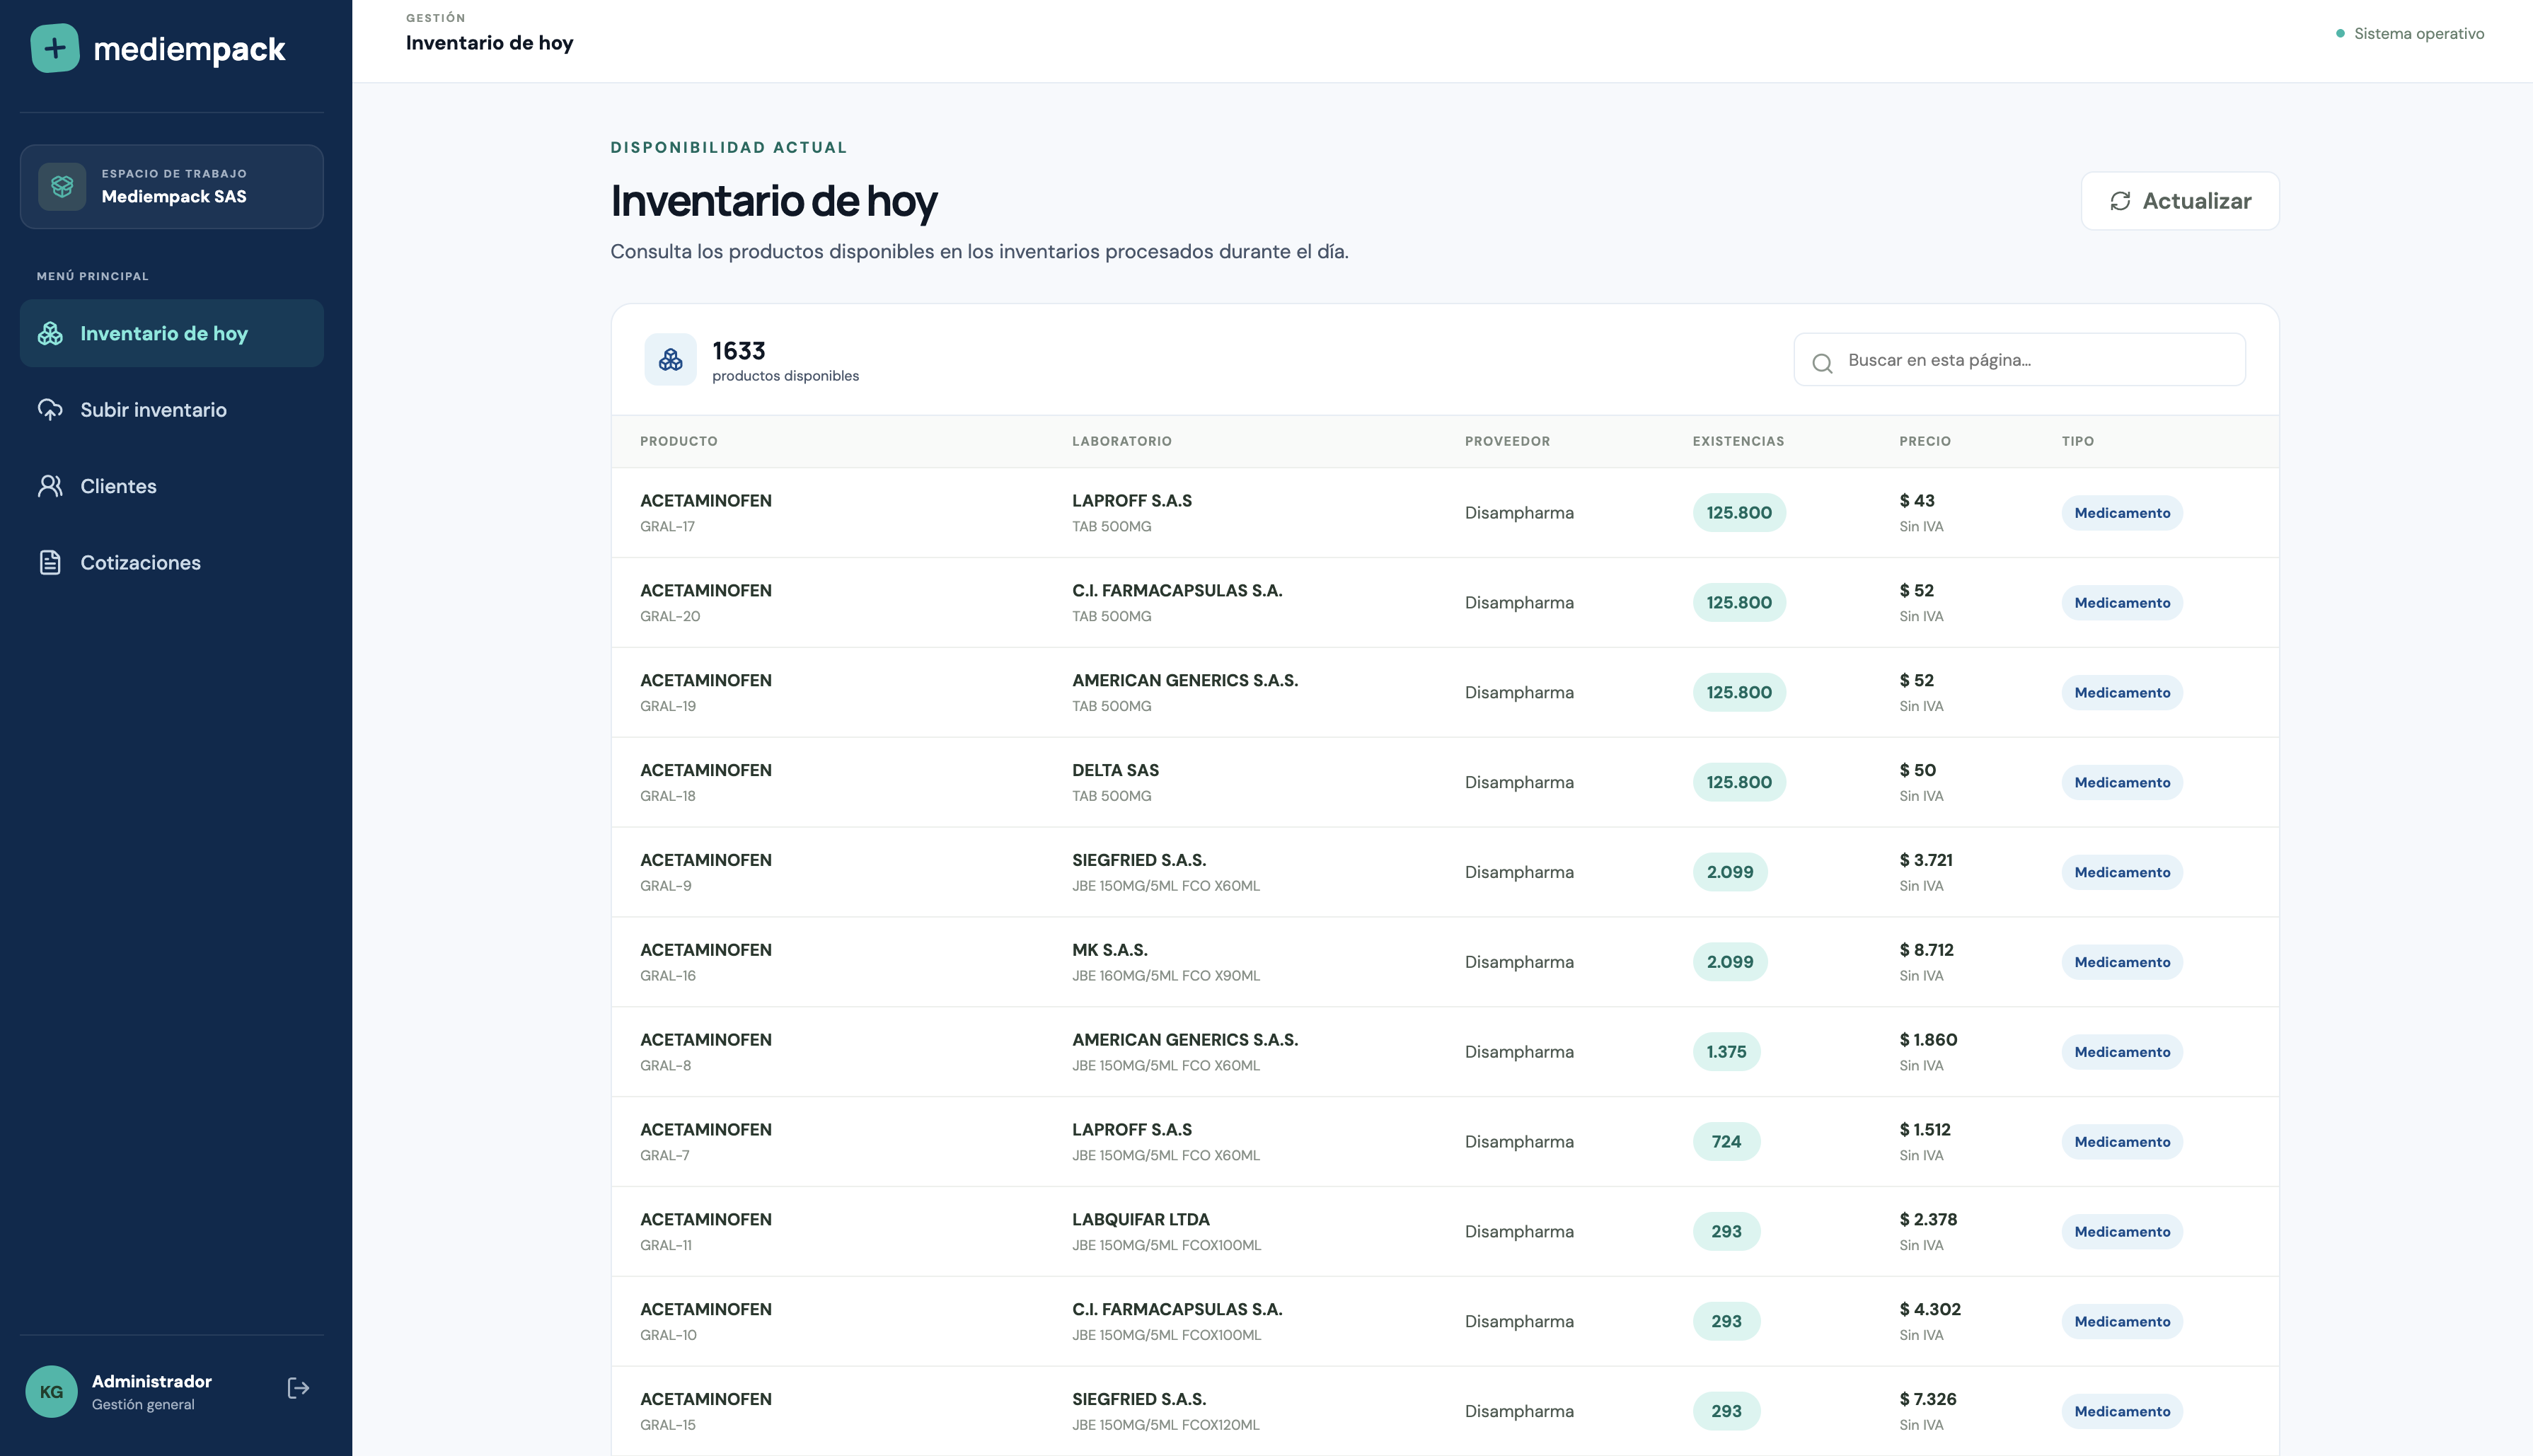Image resolution: width=2533 pixels, height=1456 pixels.
Task: Click the Clientes people icon
Action: click(50, 486)
